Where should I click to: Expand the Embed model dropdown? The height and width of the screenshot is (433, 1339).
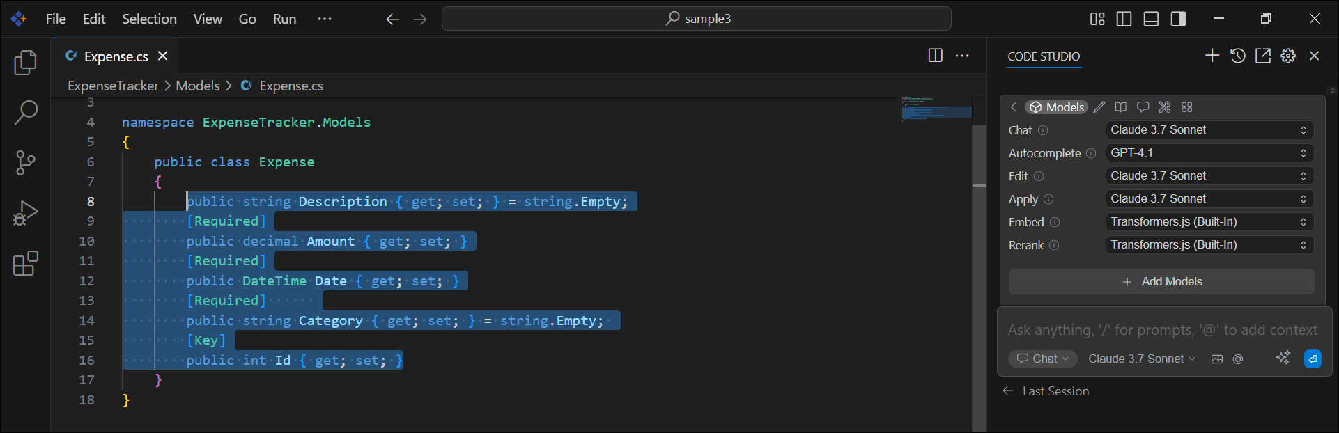coord(1209,222)
